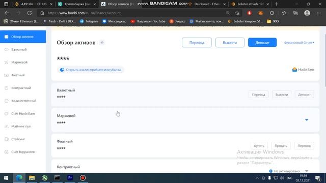
Task: Open File Explorer from the taskbar
Action: click(32, 178)
